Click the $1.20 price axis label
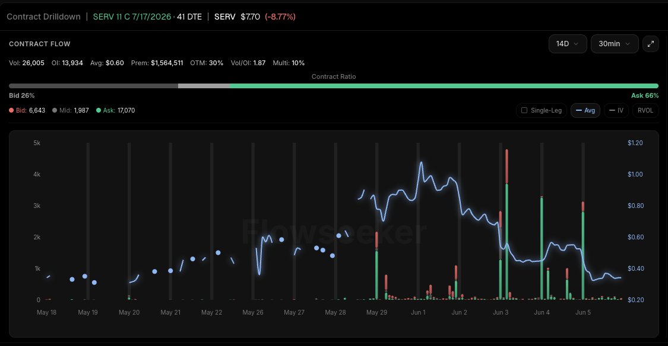 click(635, 143)
